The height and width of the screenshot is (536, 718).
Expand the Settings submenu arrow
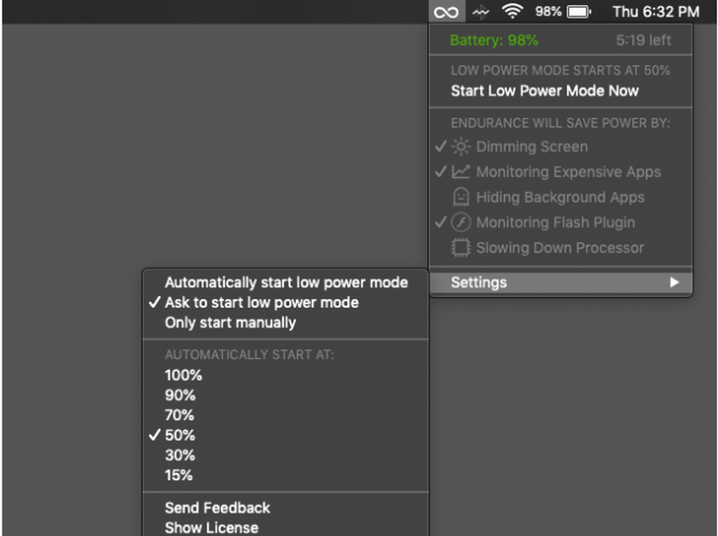[674, 282]
